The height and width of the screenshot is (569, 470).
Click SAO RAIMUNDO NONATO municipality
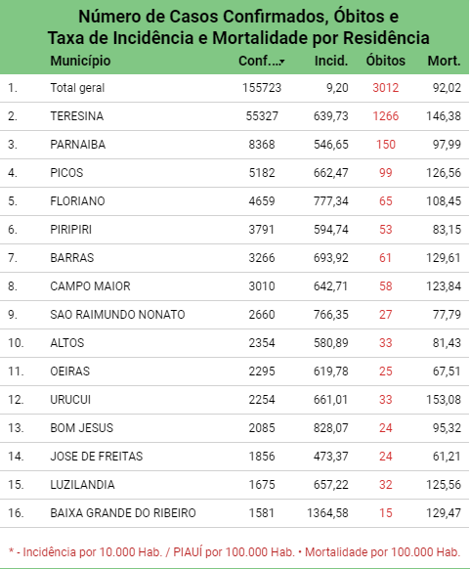pos(117,314)
